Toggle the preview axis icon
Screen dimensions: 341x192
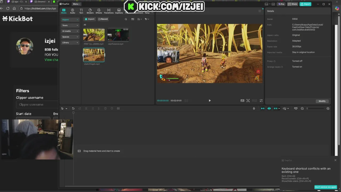click(285, 109)
